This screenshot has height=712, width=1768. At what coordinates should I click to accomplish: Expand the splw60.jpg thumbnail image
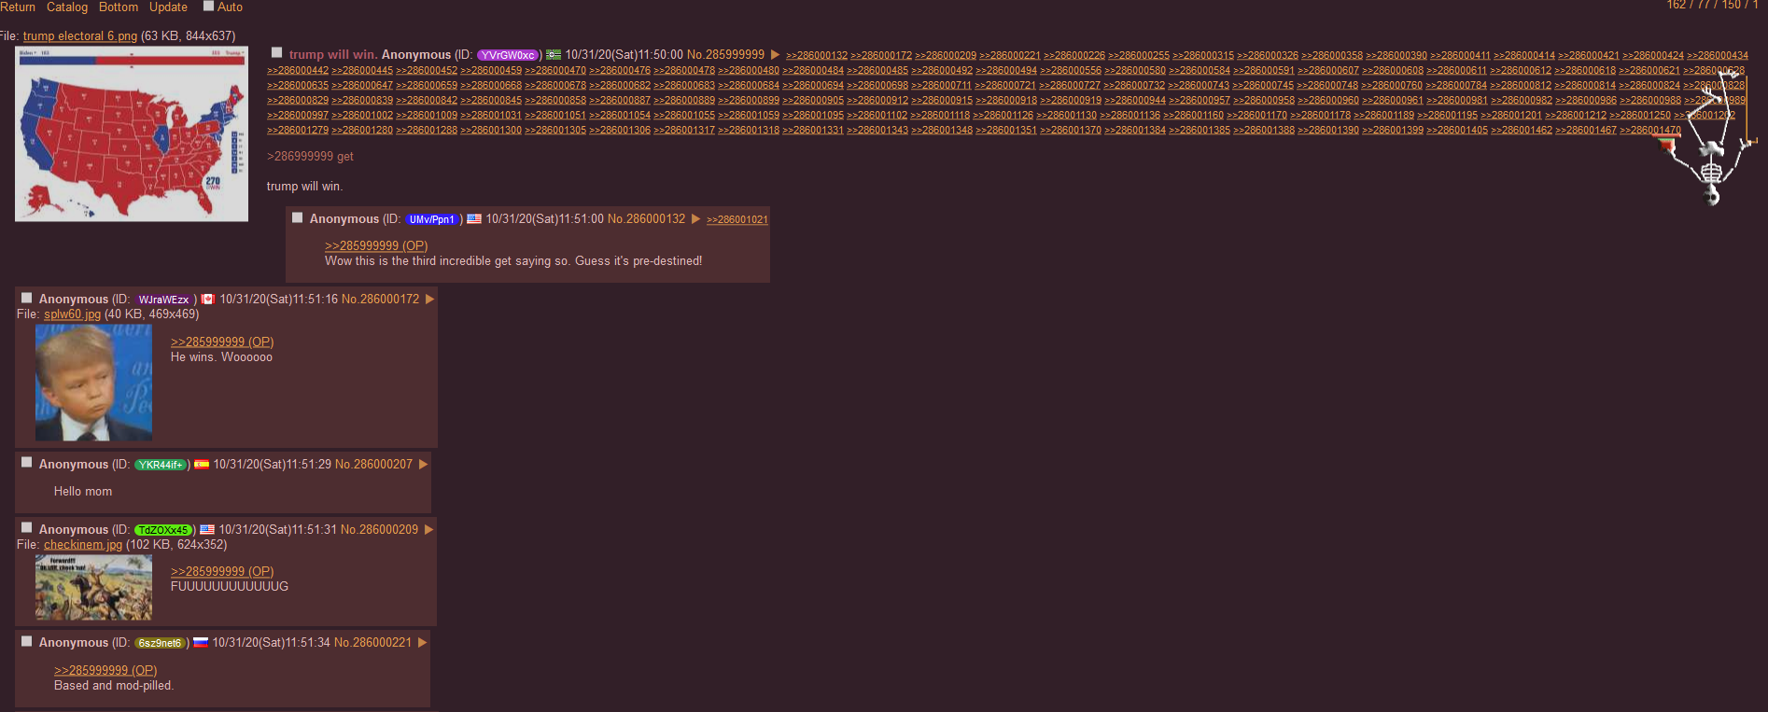click(93, 383)
